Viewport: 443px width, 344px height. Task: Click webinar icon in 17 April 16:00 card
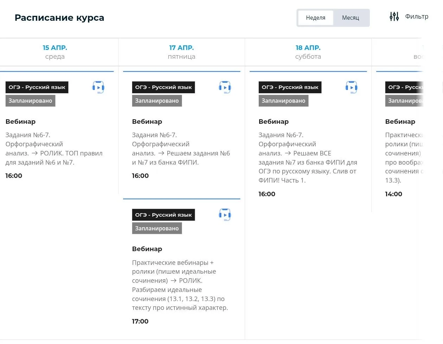point(225,87)
